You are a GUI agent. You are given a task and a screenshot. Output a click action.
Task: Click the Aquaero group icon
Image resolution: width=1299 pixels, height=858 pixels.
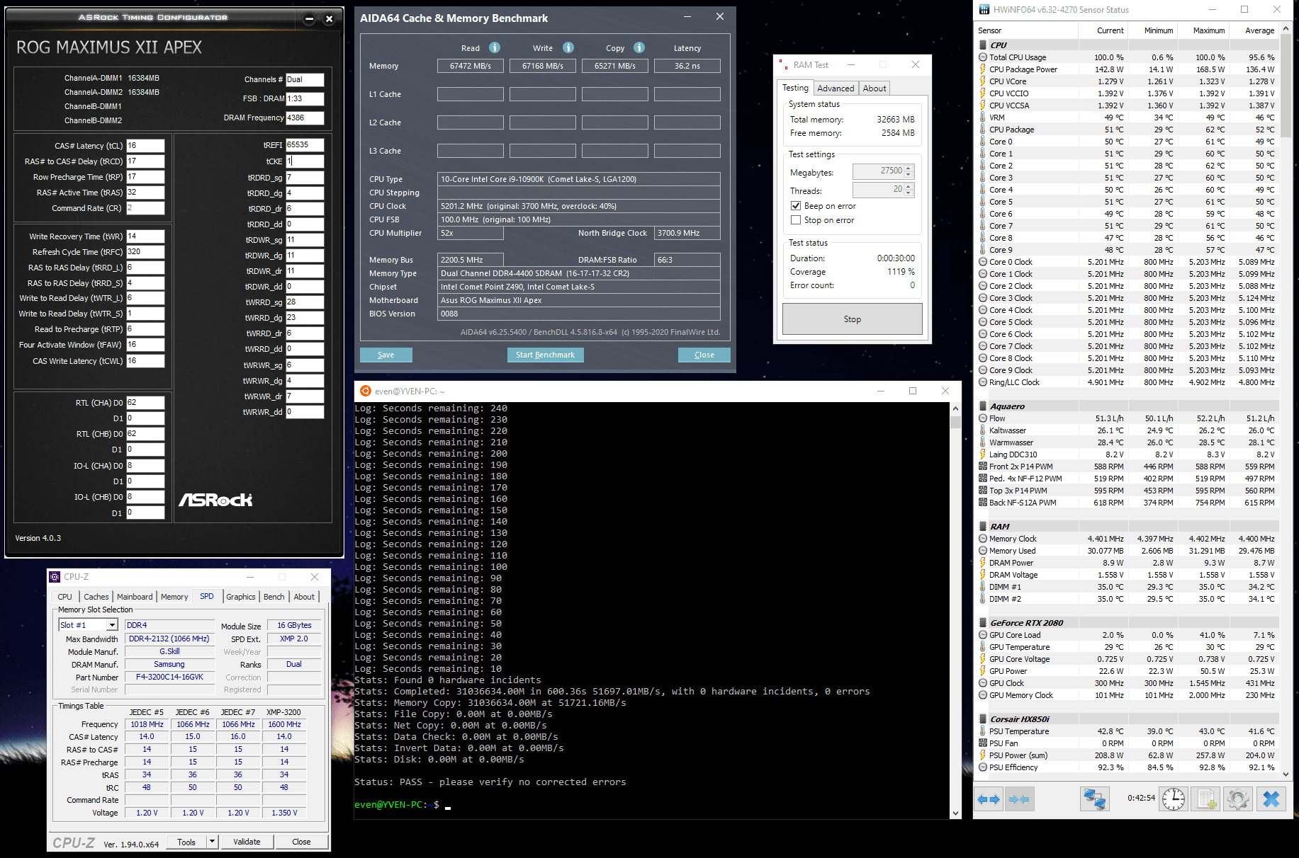(983, 406)
